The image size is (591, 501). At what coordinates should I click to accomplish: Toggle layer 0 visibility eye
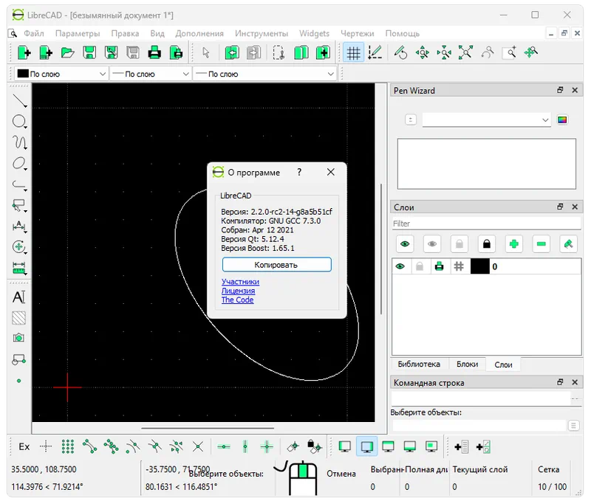coord(400,266)
